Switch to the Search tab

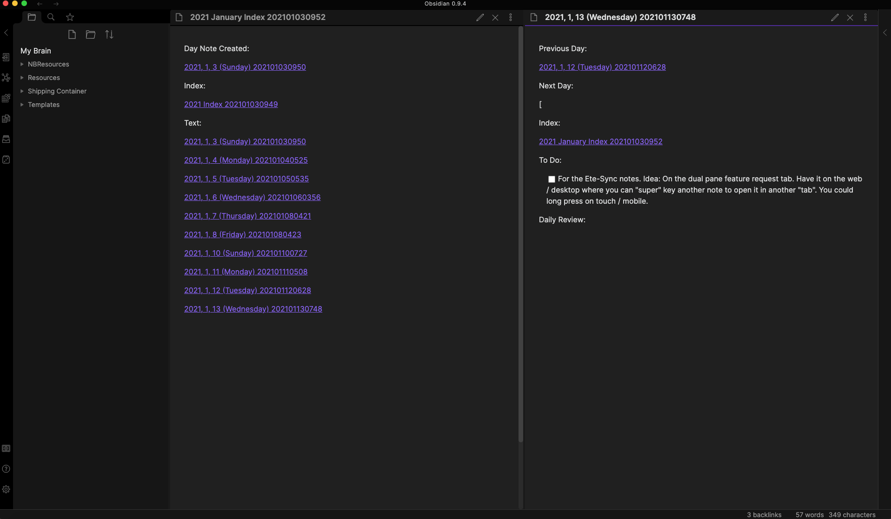point(51,17)
